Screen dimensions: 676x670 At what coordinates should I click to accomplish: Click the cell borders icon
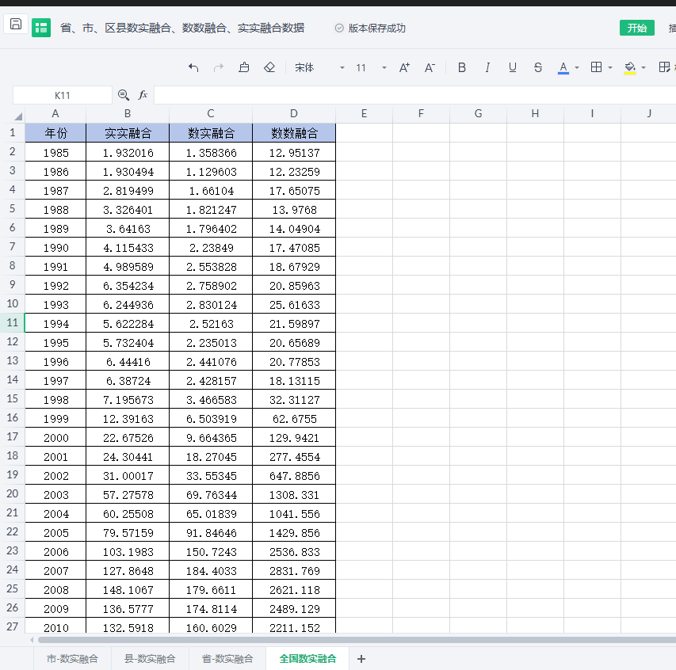click(596, 67)
